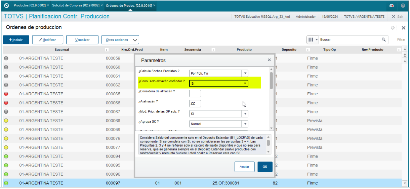410x189 pixels.
Task: Click gray status circle for order 000062
Action: click(6, 85)
